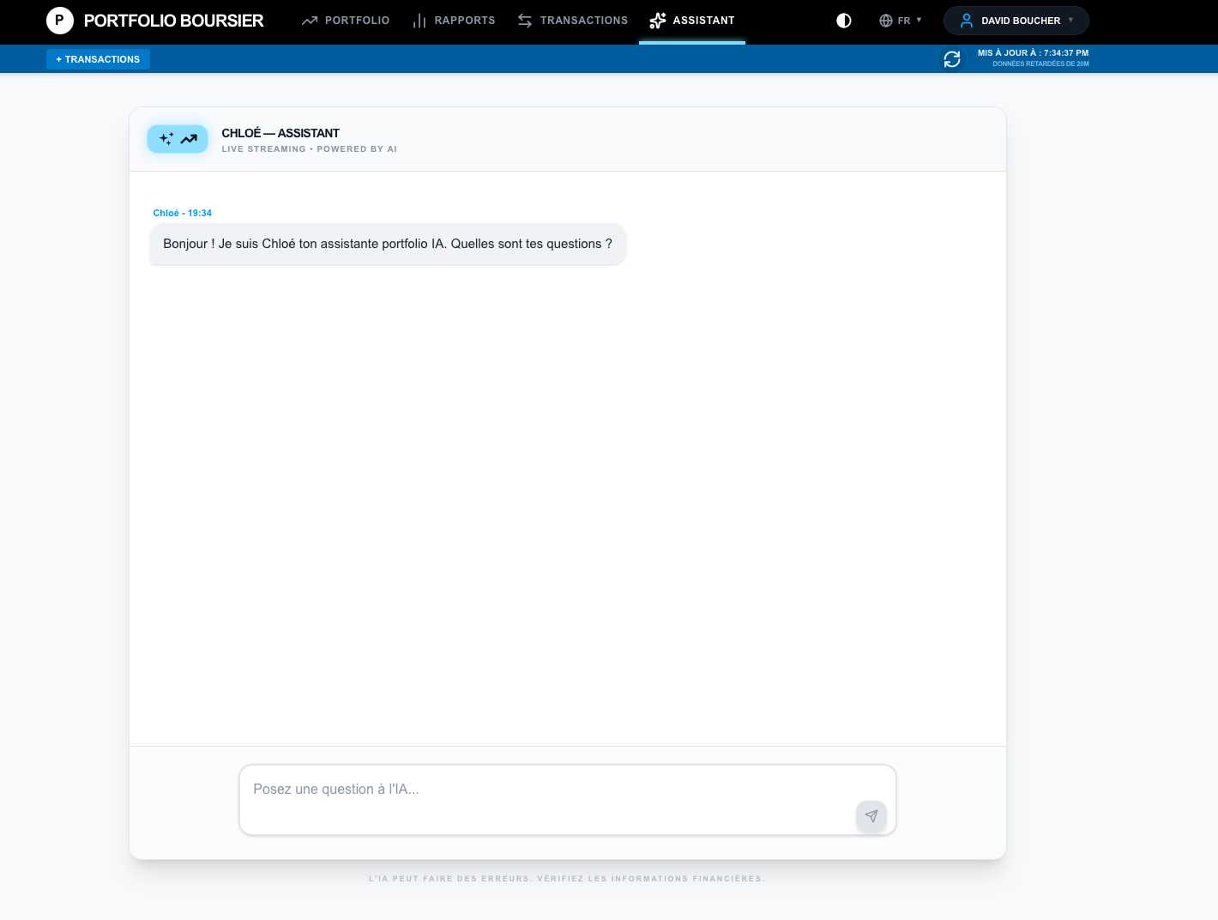Screen dimensions: 1218x920
Task: Click the user profile avatar icon
Action: coord(967,21)
